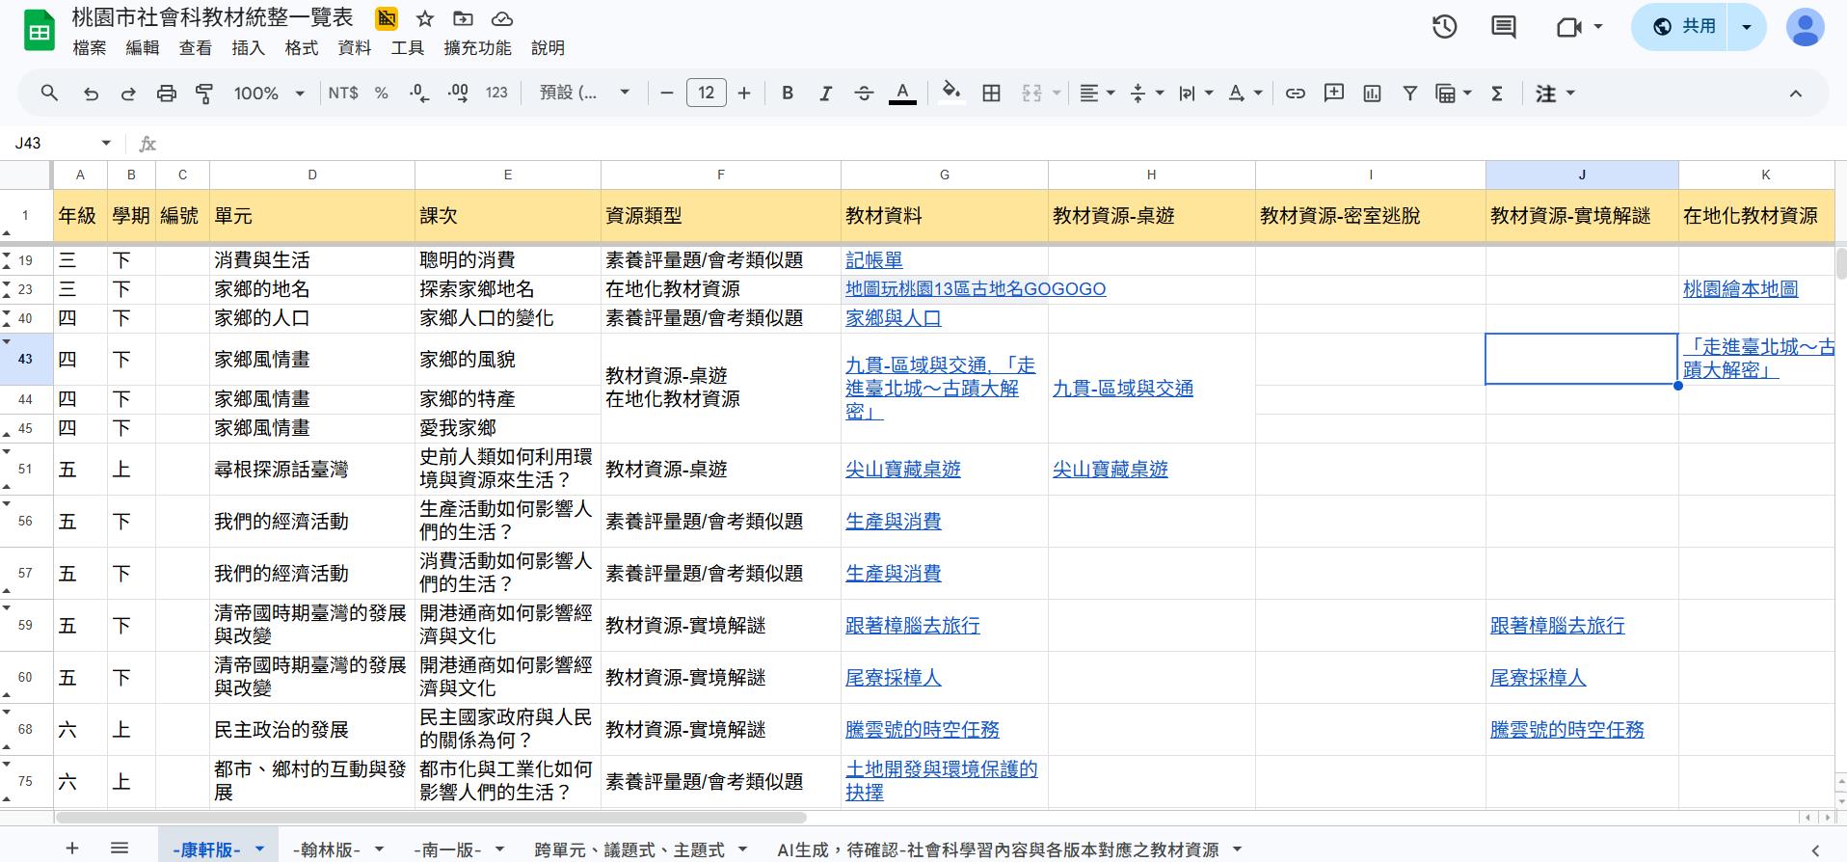Activate the paint format tool

tap(204, 94)
